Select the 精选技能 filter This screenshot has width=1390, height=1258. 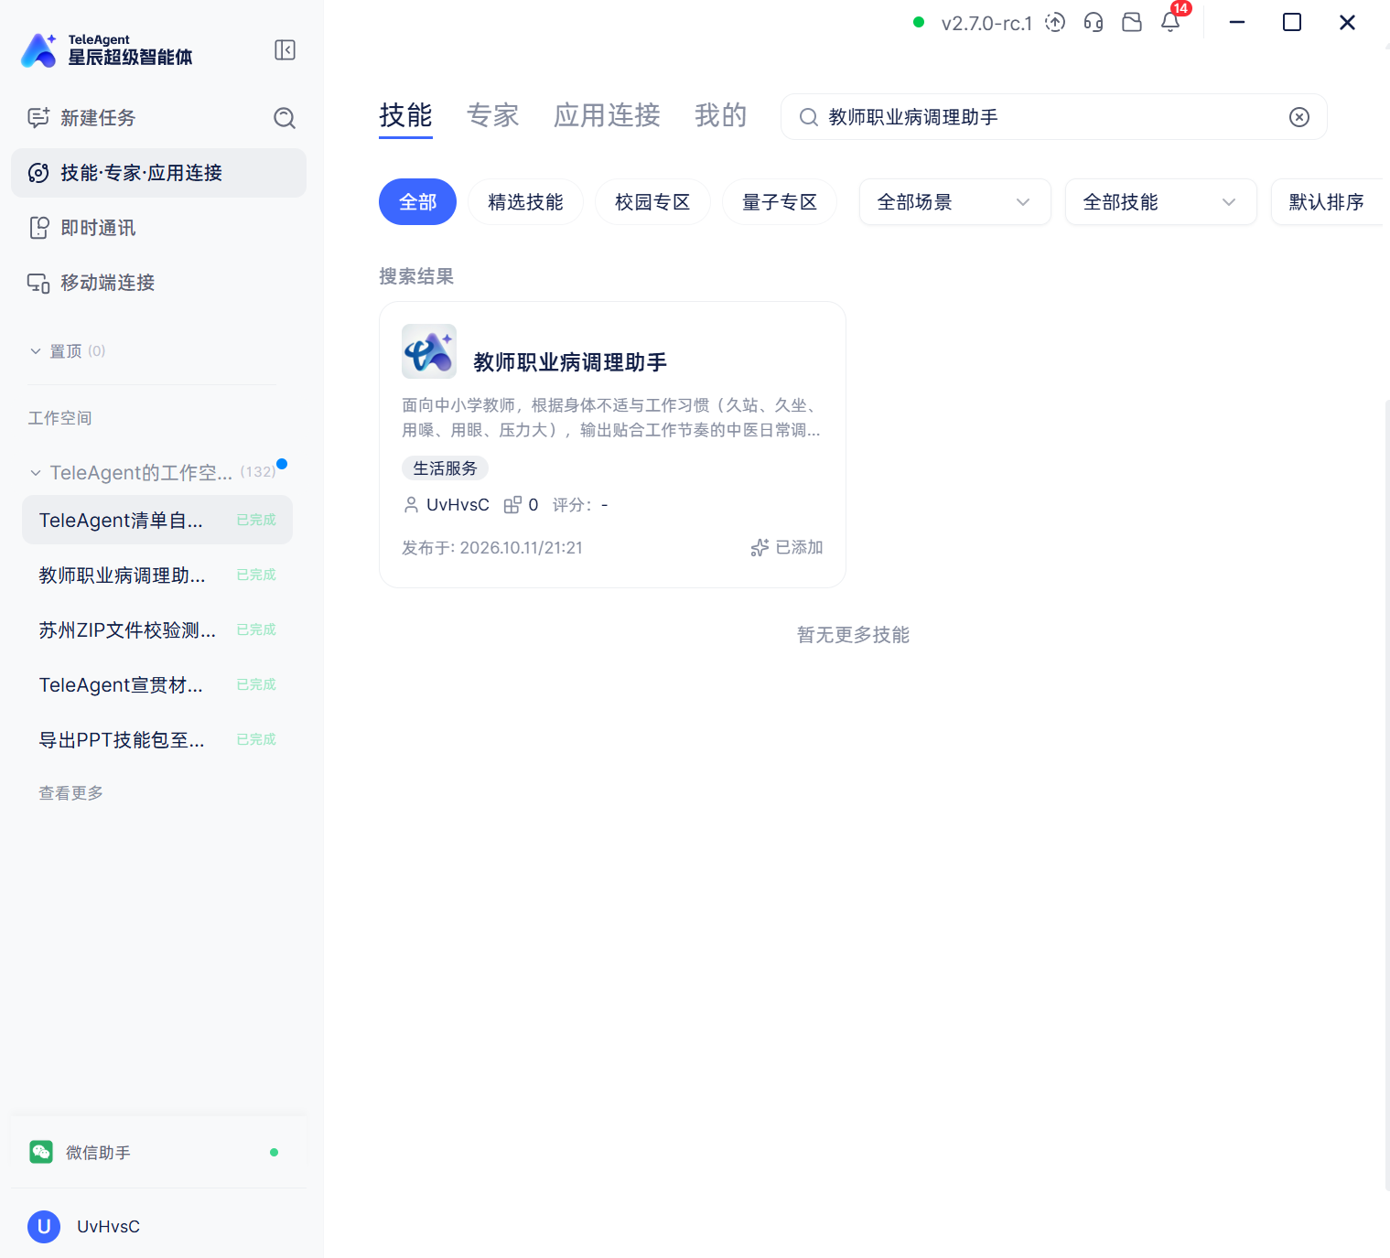(x=525, y=201)
